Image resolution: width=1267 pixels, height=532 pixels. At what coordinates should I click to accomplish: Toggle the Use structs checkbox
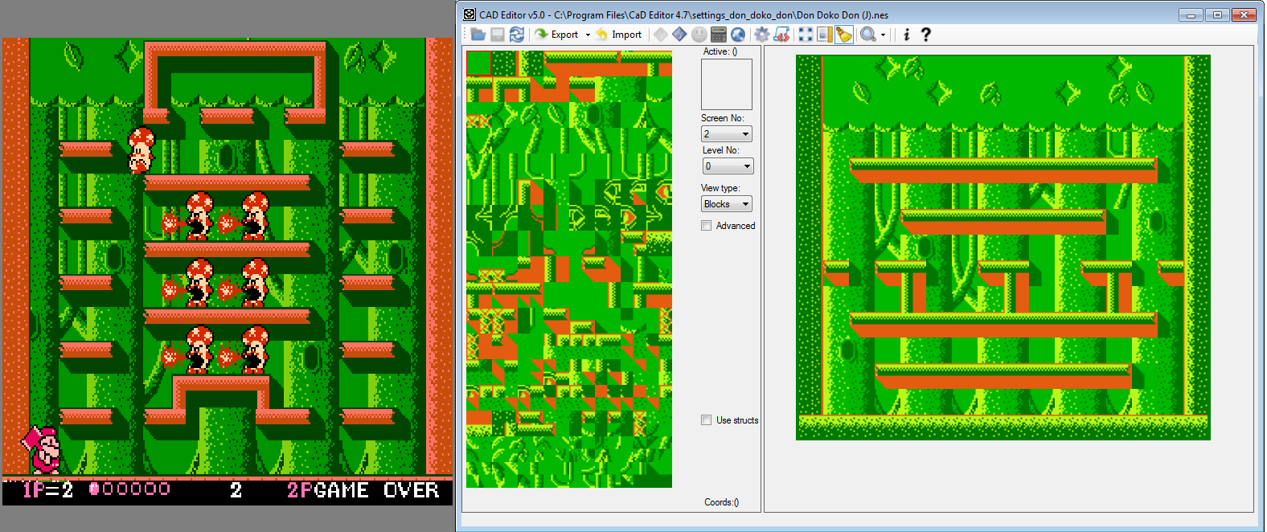[707, 420]
